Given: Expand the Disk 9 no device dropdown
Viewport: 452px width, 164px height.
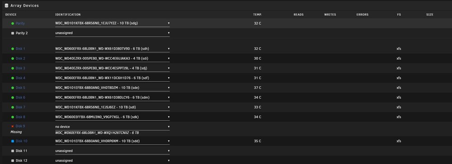Looking at the screenshot, I should tap(113, 127).
